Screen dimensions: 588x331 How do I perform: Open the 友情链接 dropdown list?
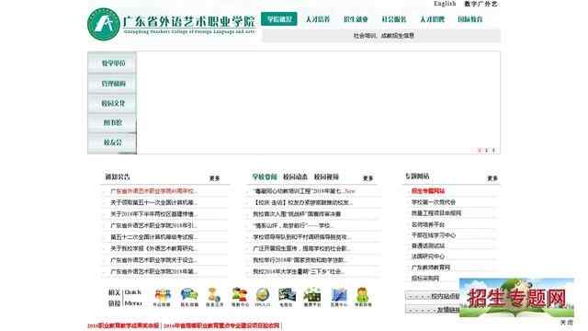[x=432, y=310]
